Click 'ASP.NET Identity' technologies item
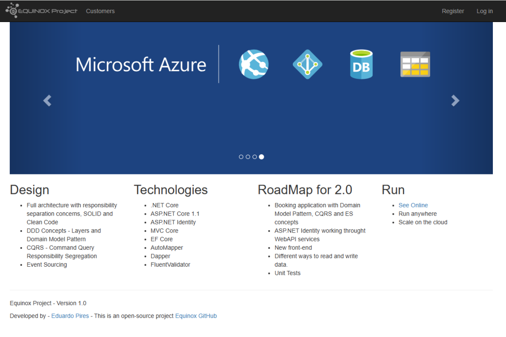The image size is (506, 337). [x=173, y=222]
